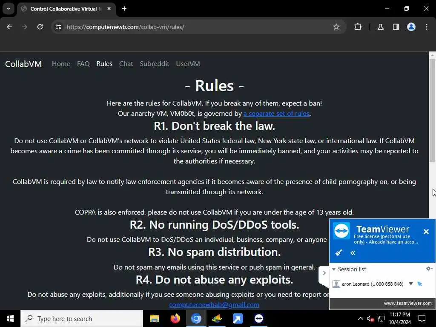Click the browser forward arrow

tap(24, 27)
